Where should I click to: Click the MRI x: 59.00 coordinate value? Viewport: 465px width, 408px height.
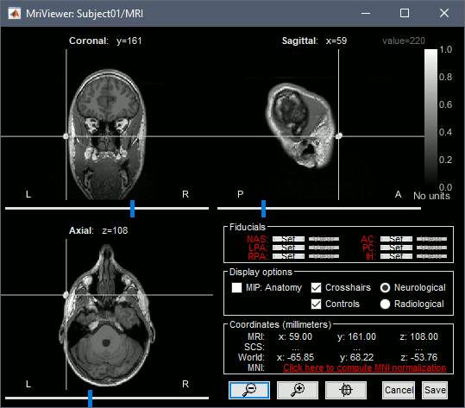tap(295, 336)
